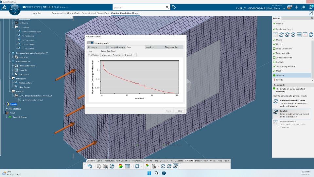Open the Undo history dropdown arrow
This screenshot has width=314, height=177.
[94, 167]
